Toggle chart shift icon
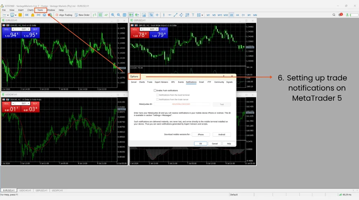This screenshot has height=200, width=359. (x=137, y=15)
